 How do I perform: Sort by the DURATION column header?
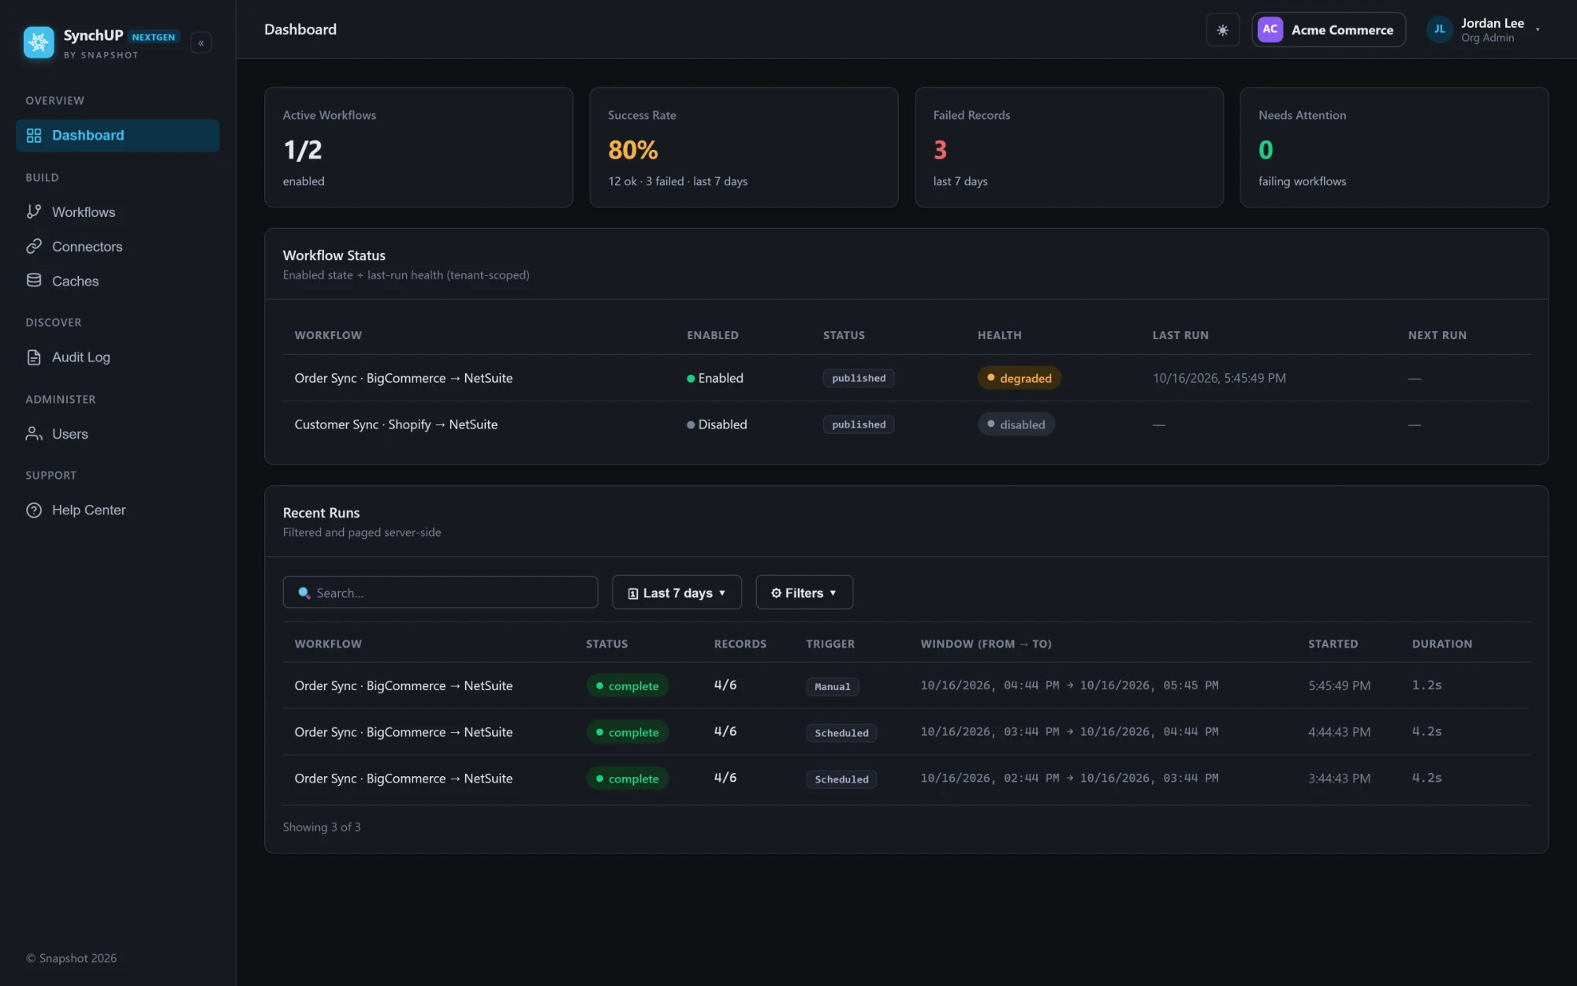click(1442, 644)
